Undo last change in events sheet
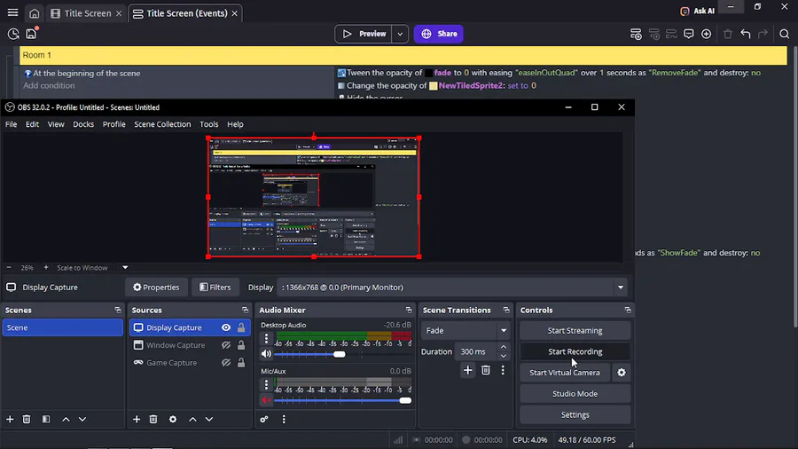Viewport: 798px width, 449px height. click(746, 34)
